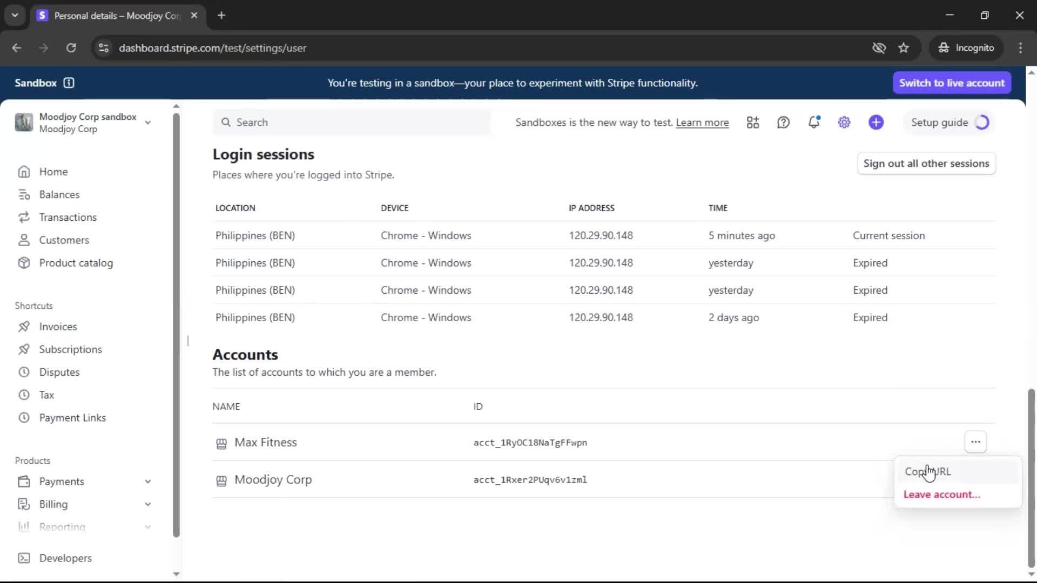
Task: Click Switch to live account
Action: 952,83
